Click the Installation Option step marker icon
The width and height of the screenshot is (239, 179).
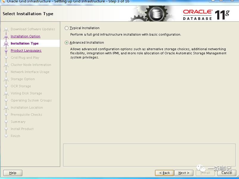[x=6, y=37]
